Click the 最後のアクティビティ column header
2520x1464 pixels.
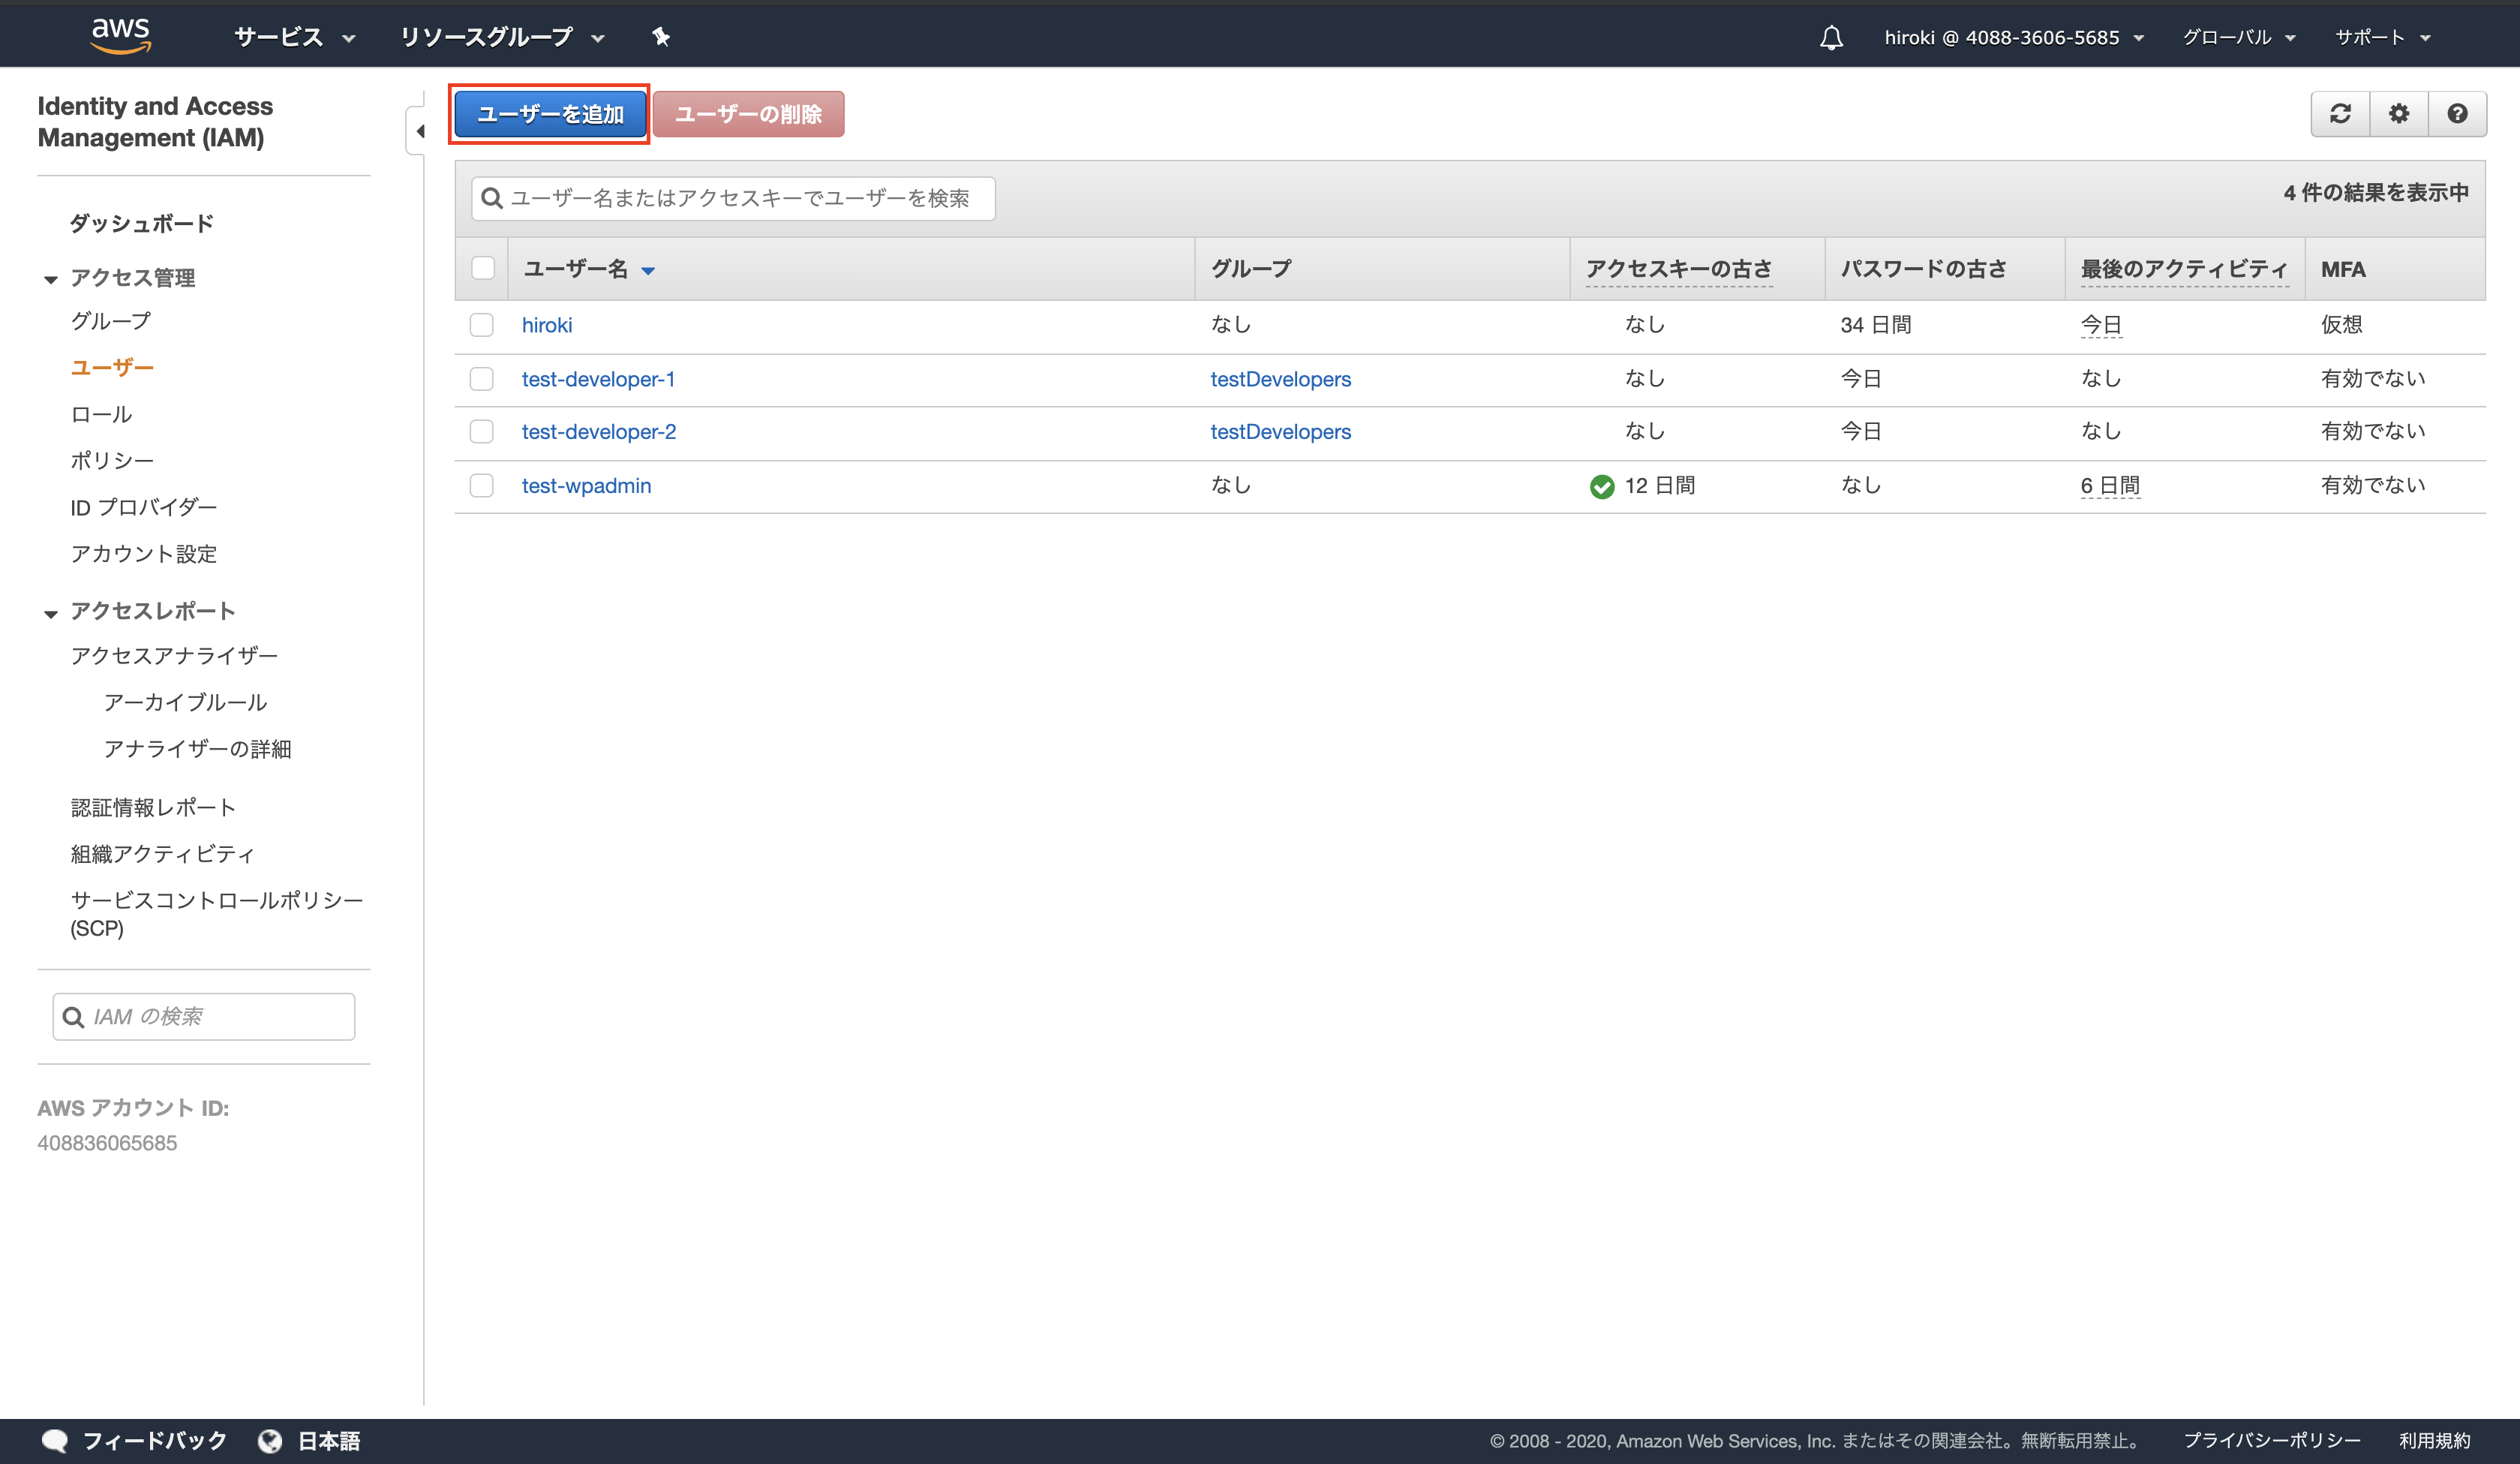(2184, 269)
